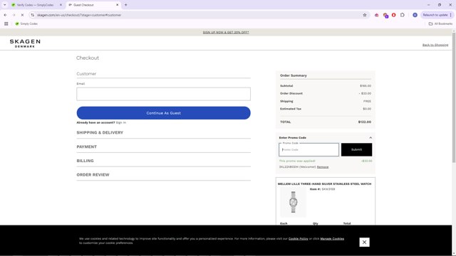Image resolution: width=456 pixels, height=256 pixels.
Task: Click the Order Discount amount
Action: (x=365, y=93)
